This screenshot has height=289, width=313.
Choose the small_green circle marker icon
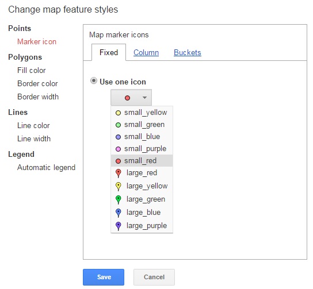[x=142, y=125]
